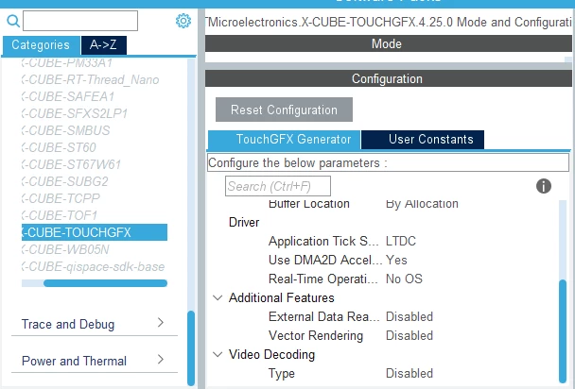Collapse the Video Decoding section
Image resolution: width=575 pixels, height=389 pixels.
(x=218, y=355)
